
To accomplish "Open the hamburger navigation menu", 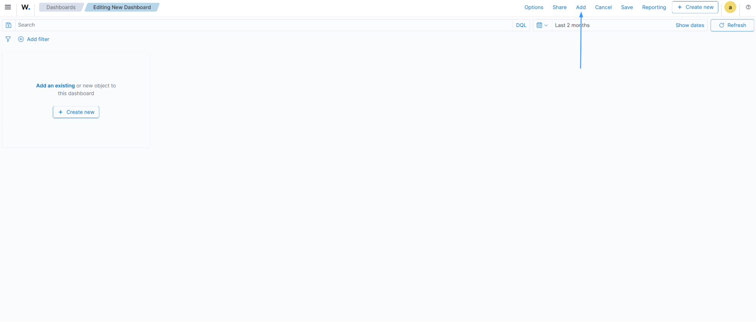I will click(8, 7).
